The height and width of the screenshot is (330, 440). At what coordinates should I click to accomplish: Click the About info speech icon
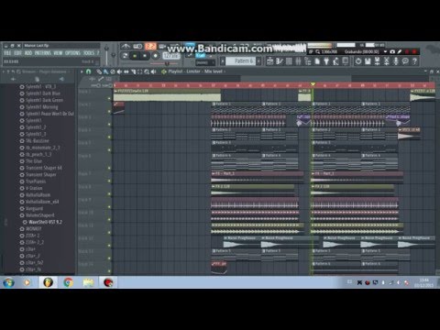tap(405, 61)
